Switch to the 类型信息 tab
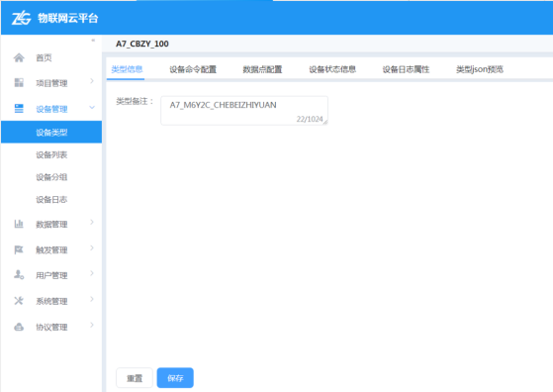This screenshot has height=392, width=553. [x=127, y=69]
